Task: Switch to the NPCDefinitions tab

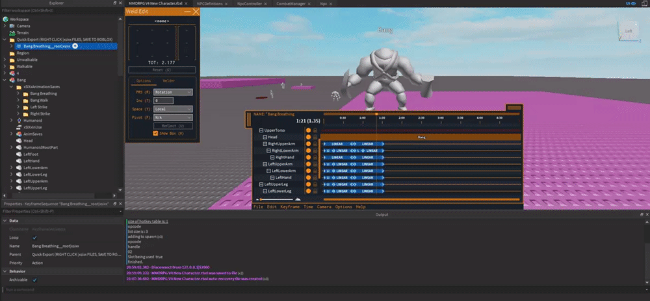Action: click(x=210, y=3)
